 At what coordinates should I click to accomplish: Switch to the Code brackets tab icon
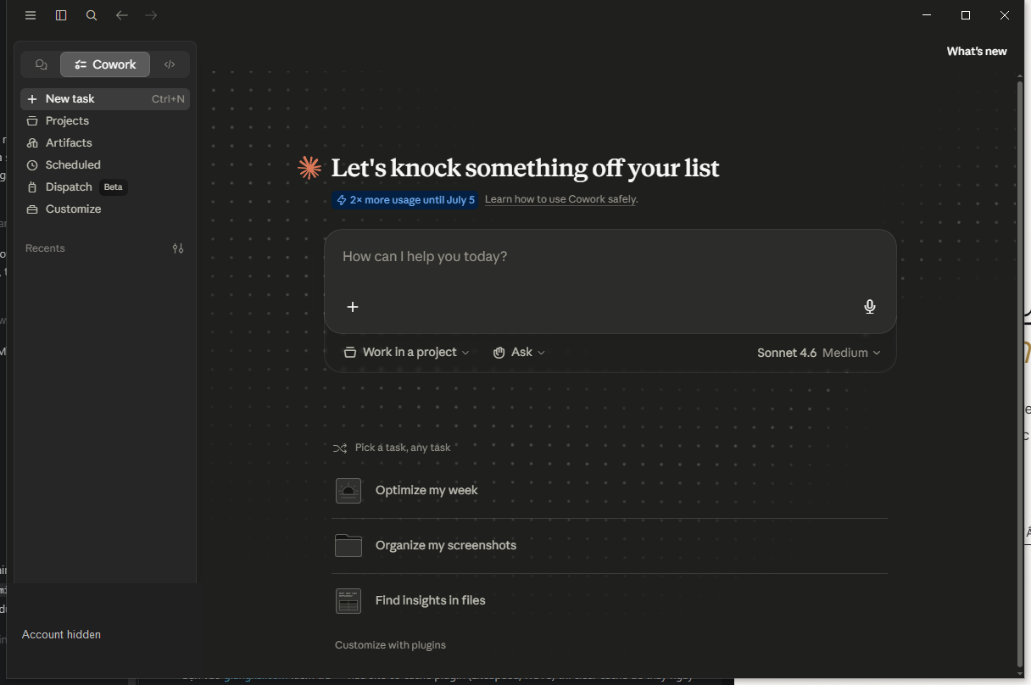[x=170, y=64]
